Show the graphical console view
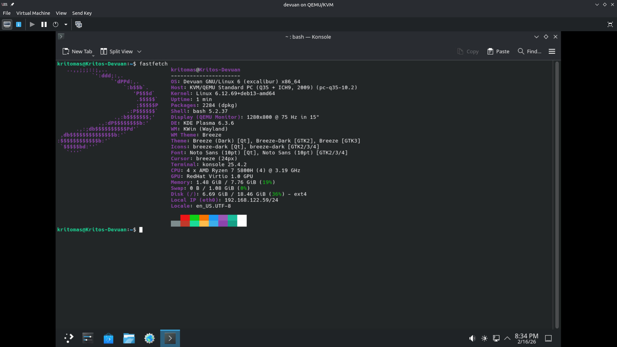This screenshot has height=347, width=617. point(7,24)
